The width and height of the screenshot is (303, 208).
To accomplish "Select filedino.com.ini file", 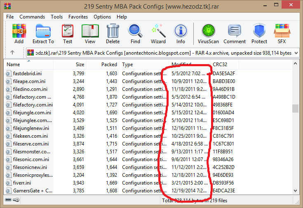I will tap(31, 89).
